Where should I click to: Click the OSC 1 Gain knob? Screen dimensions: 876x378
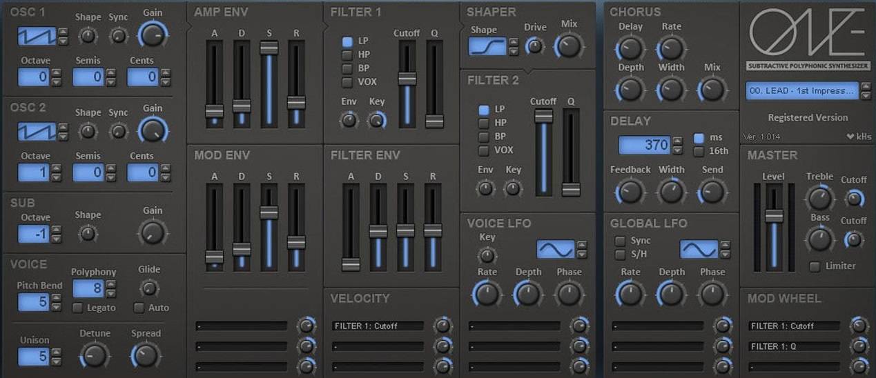coord(153,33)
